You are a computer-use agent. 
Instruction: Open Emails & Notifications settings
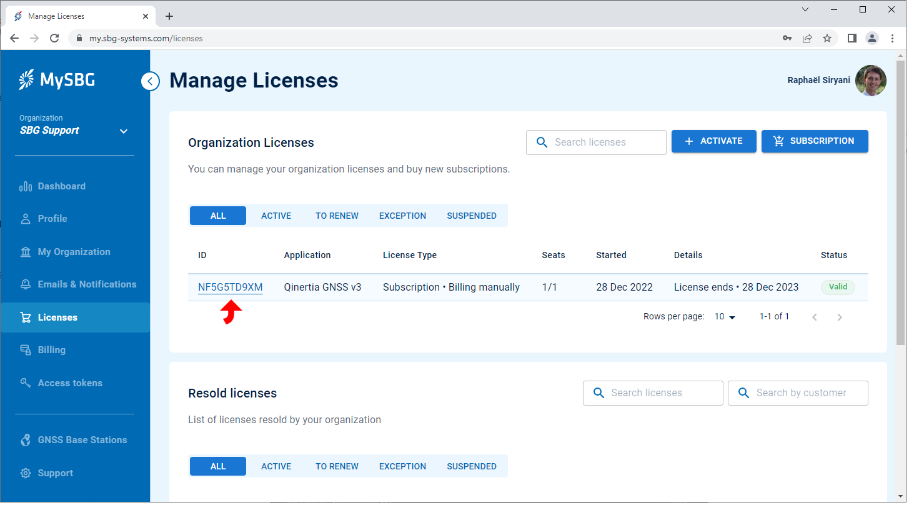[87, 284]
